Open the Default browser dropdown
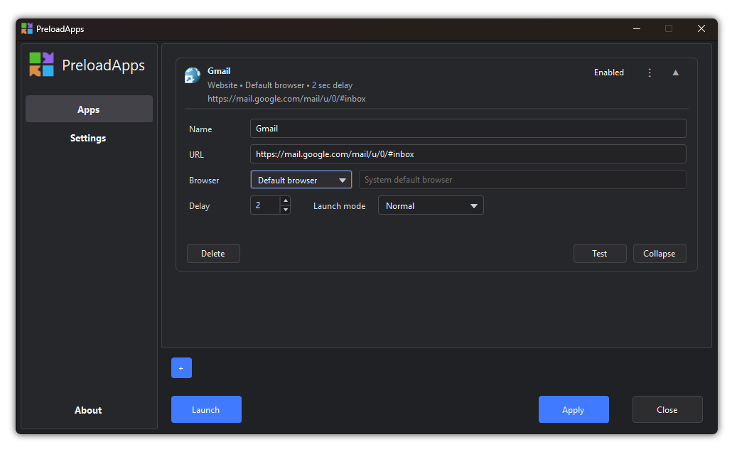 click(301, 180)
